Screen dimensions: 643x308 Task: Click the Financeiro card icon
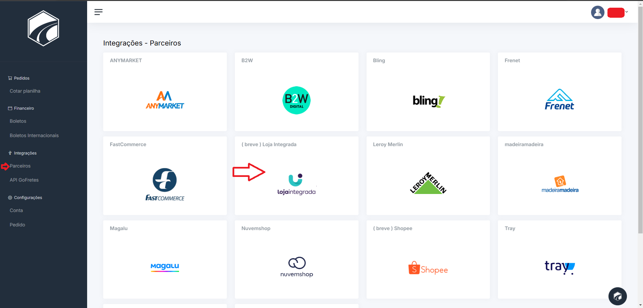[x=10, y=108]
